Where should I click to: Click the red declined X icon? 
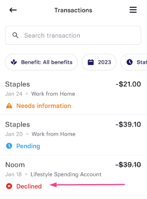pyautogui.click(x=9, y=186)
